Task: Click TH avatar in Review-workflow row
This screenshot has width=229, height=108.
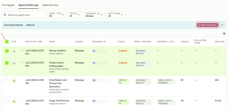Action: click(x=94, y=51)
